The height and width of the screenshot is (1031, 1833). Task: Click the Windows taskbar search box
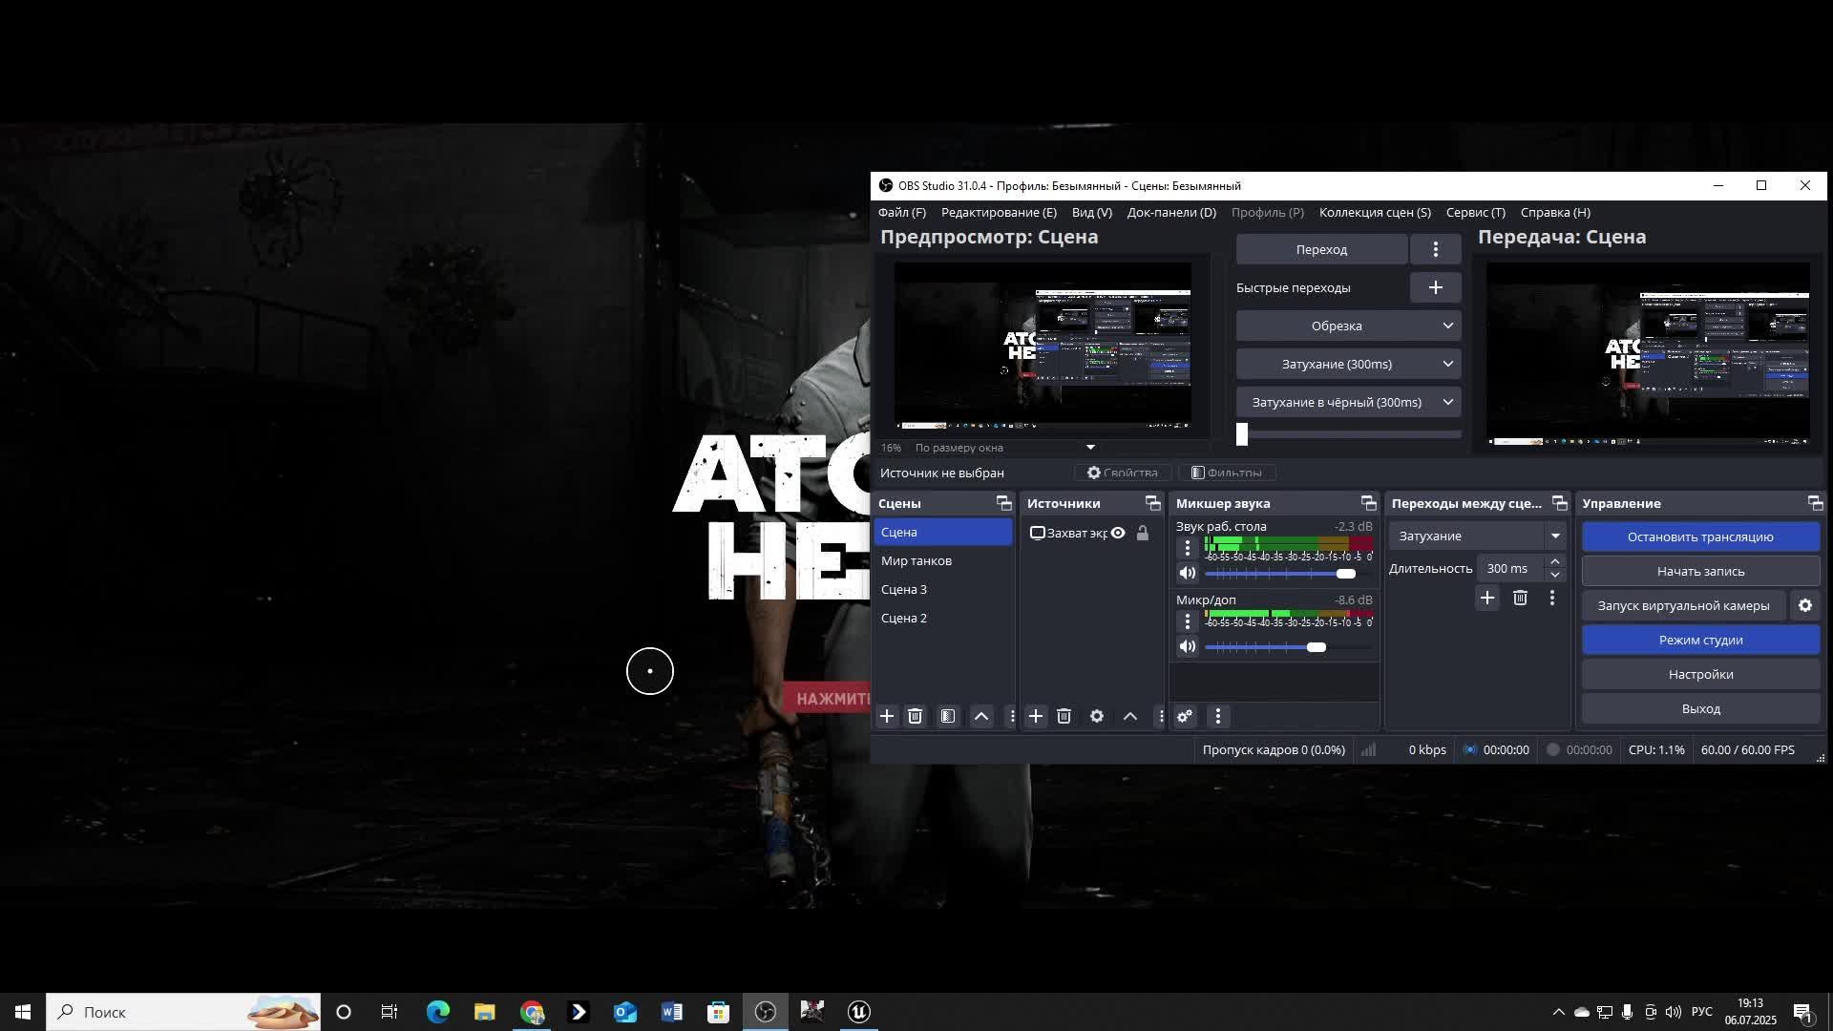point(184,1012)
